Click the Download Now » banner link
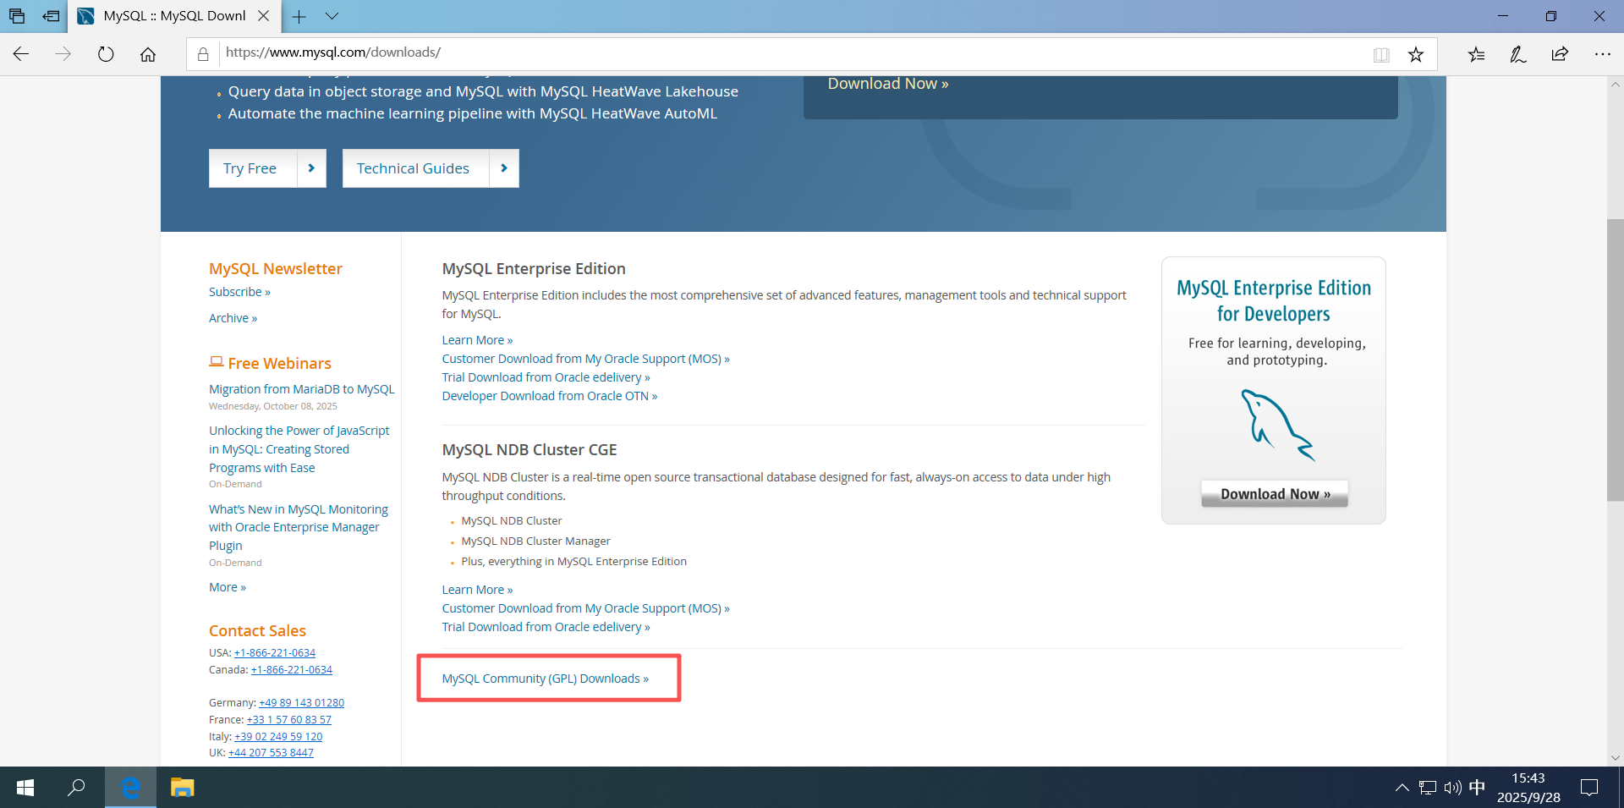The image size is (1624, 808). (x=888, y=84)
